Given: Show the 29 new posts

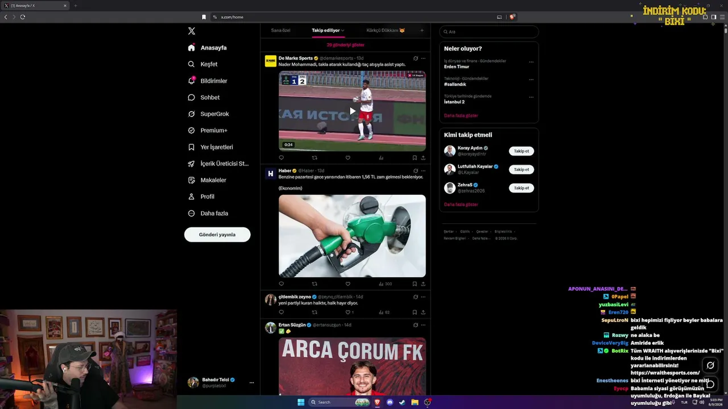Looking at the screenshot, I should point(345,44).
